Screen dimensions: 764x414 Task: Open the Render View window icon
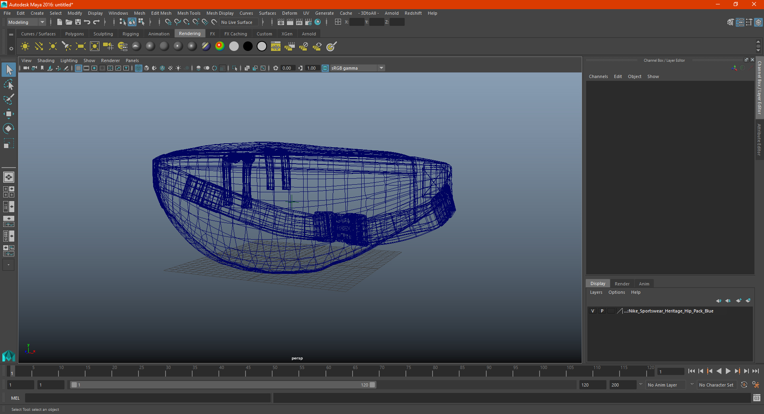281,22
